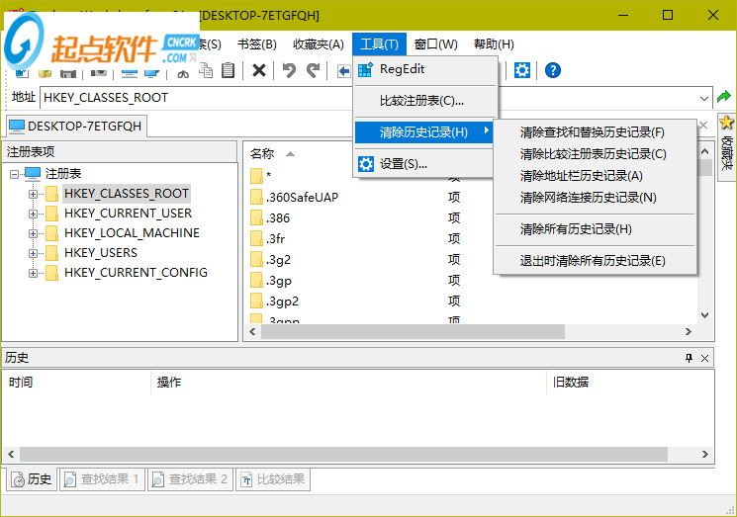Click the Copy toolbar icon
This screenshot has width=737, height=517.
(206, 70)
